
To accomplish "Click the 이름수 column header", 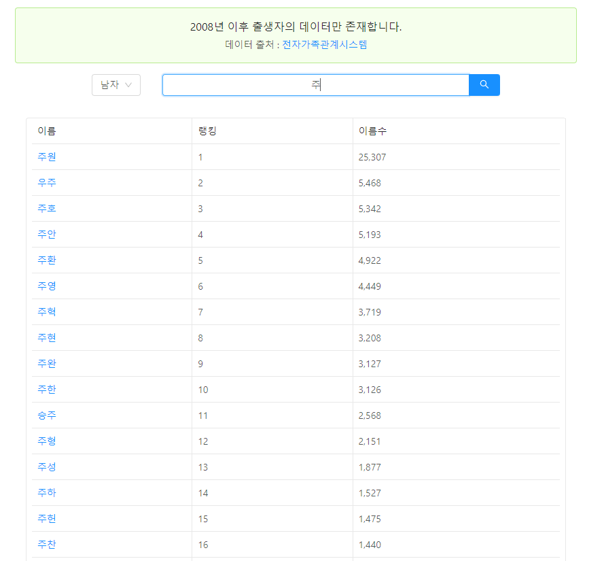I will coord(456,131).
